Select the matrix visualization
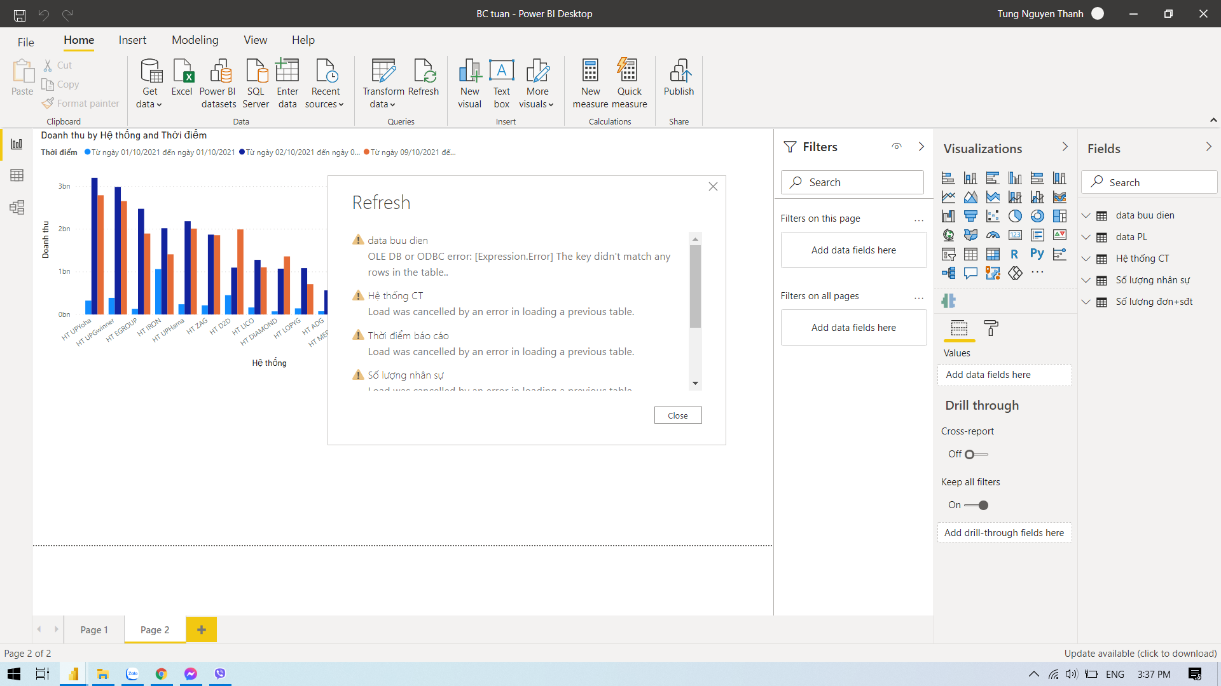This screenshot has width=1221, height=686. pos(993,254)
